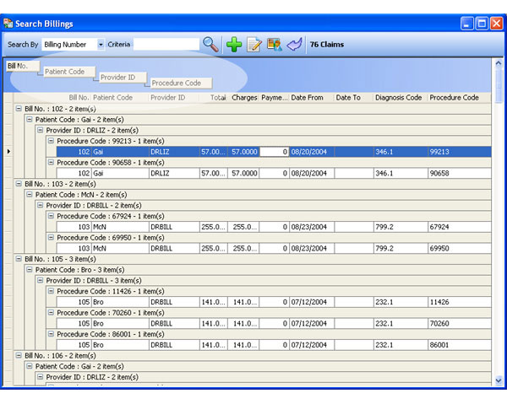Click the Search Billings title bar icon

tap(8, 24)
